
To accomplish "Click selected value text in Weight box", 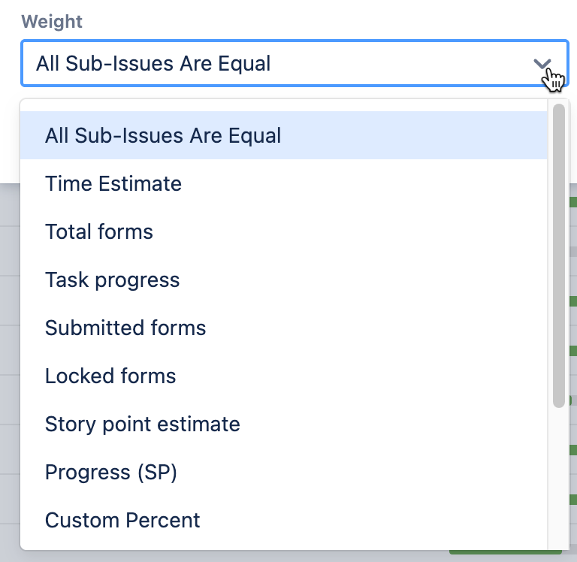I will tap(153, 64).
